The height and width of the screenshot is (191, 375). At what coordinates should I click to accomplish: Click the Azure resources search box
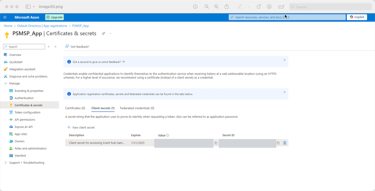coord(287,17)
